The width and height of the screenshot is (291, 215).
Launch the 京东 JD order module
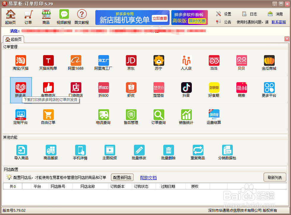pos(131,63)
